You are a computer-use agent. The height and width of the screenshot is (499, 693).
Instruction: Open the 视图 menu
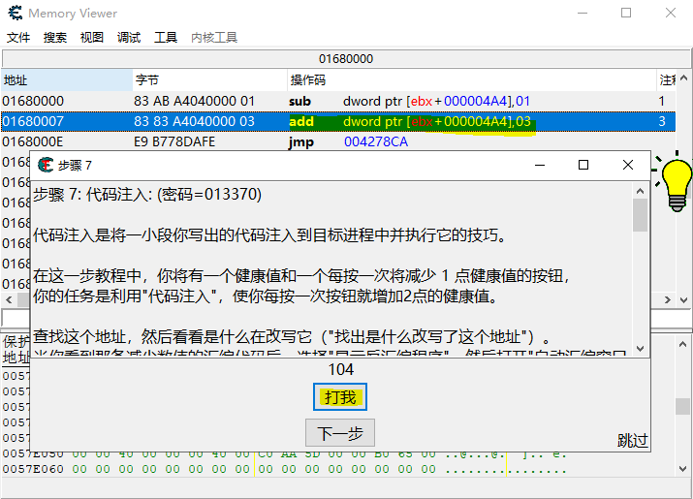tap(91, 38)
